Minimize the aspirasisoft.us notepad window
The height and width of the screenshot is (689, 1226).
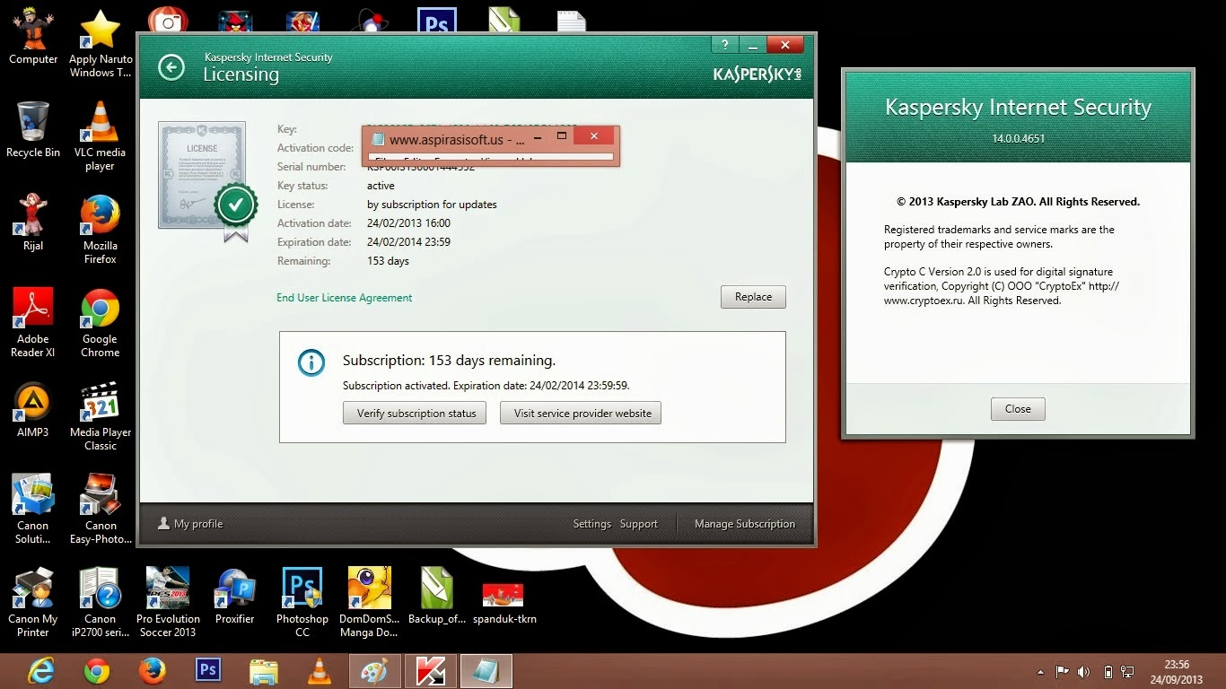[x=539, y=136]
